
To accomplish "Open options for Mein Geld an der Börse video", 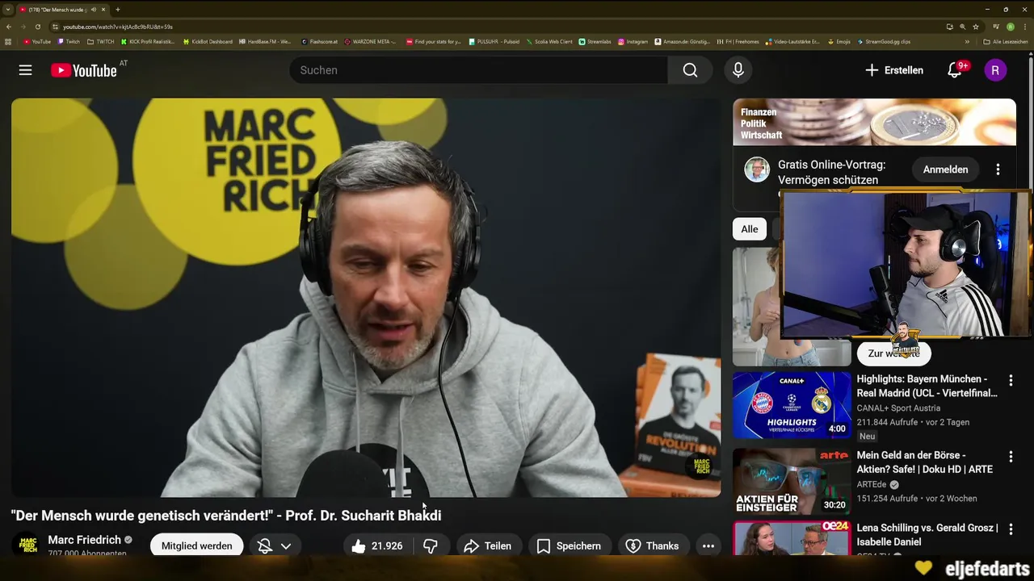I will pyautogui.click(x=1010, y=456).
